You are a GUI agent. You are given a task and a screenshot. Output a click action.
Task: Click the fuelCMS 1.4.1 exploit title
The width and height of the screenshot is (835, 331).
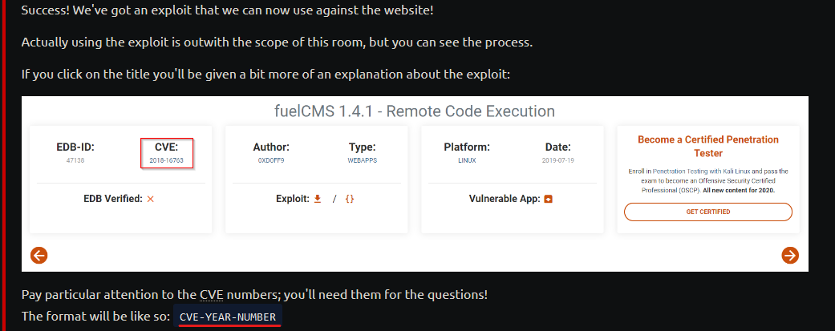click(x=415, y=111)
